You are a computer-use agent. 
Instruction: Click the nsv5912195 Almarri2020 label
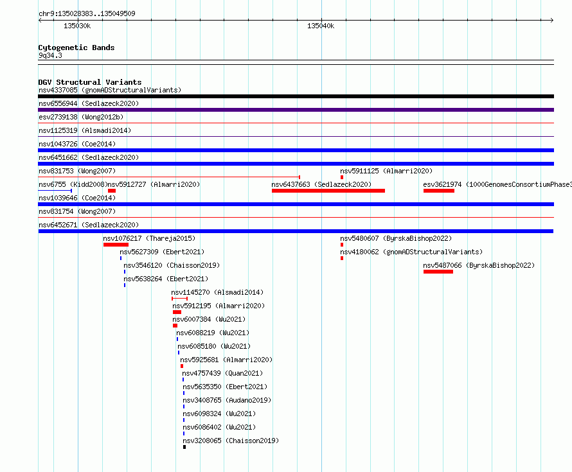click(x=219, y=306)
